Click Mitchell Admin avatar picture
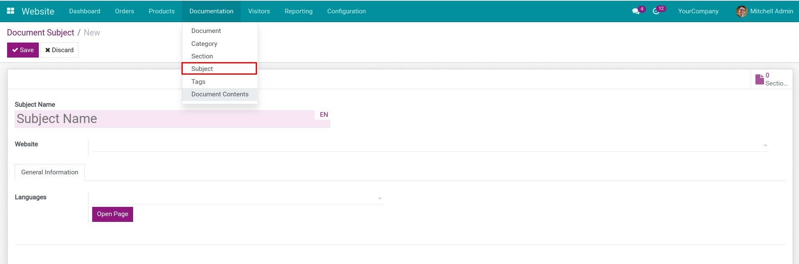This screenshot has width=799, height=264. (741, 11)
